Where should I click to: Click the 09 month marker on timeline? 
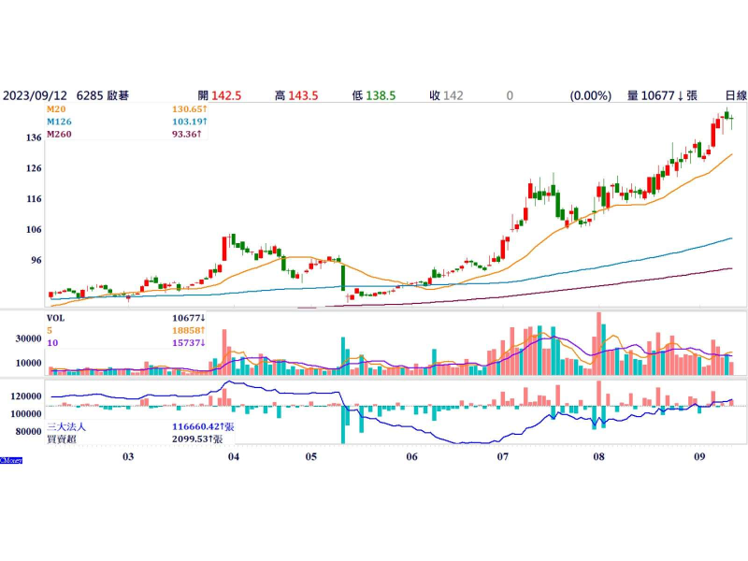[x=700, y=458]
